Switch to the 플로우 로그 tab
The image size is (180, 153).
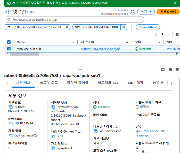(x=49, y=83)
